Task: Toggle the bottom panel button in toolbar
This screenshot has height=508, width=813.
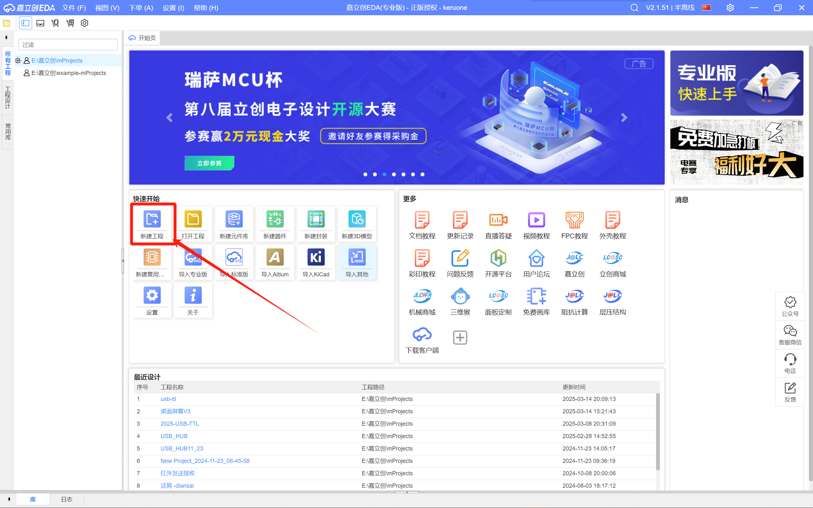Action: pos(40,23)
